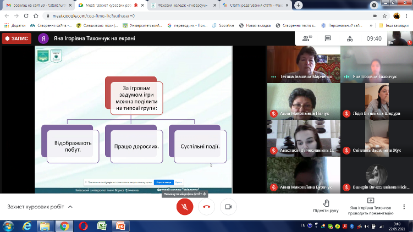The height and width of the screenshot is (232, 413).
Task: Go forward in browser history
Action: (16, 16)
